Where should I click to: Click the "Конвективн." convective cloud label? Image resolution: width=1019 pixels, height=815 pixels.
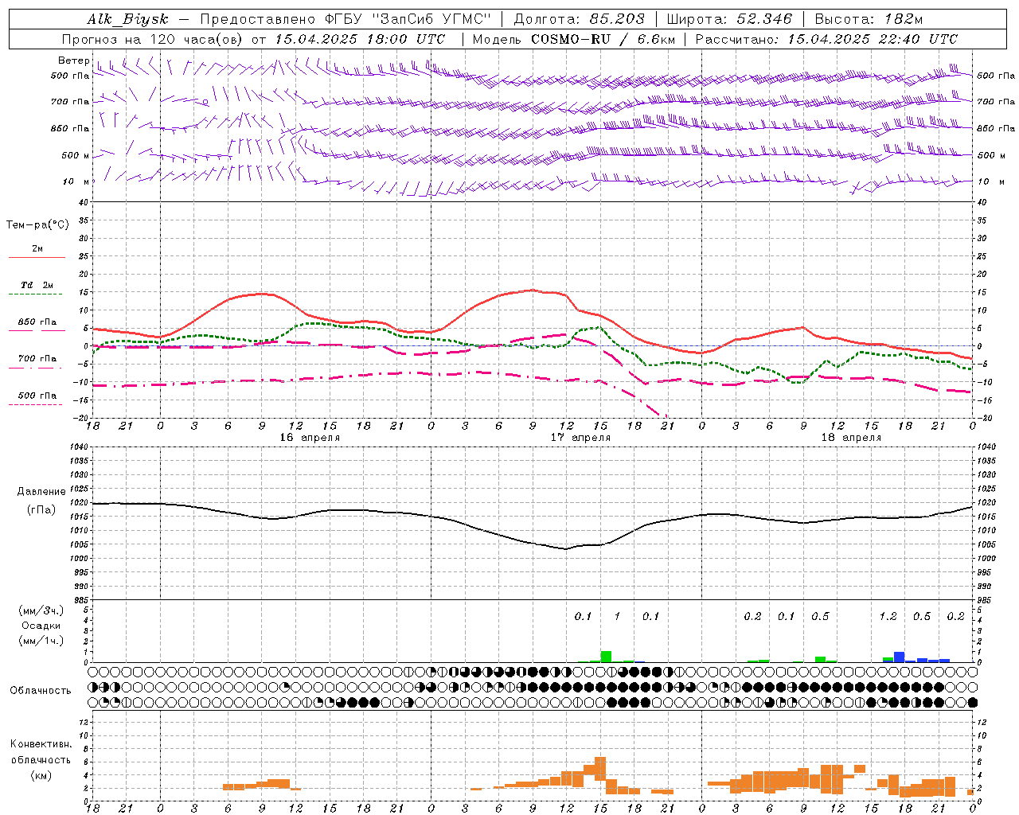41,744
